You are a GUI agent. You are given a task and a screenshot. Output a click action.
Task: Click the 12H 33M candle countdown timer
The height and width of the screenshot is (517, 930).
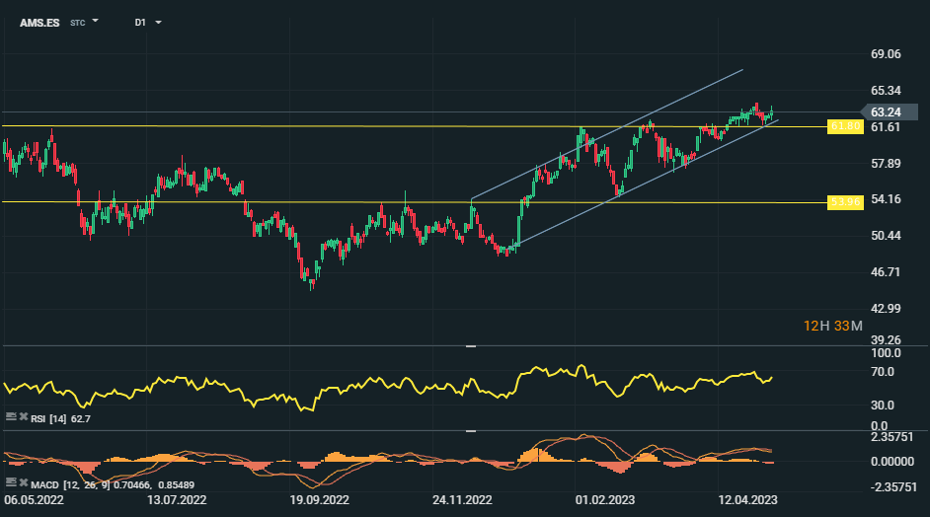click(832, 327)
